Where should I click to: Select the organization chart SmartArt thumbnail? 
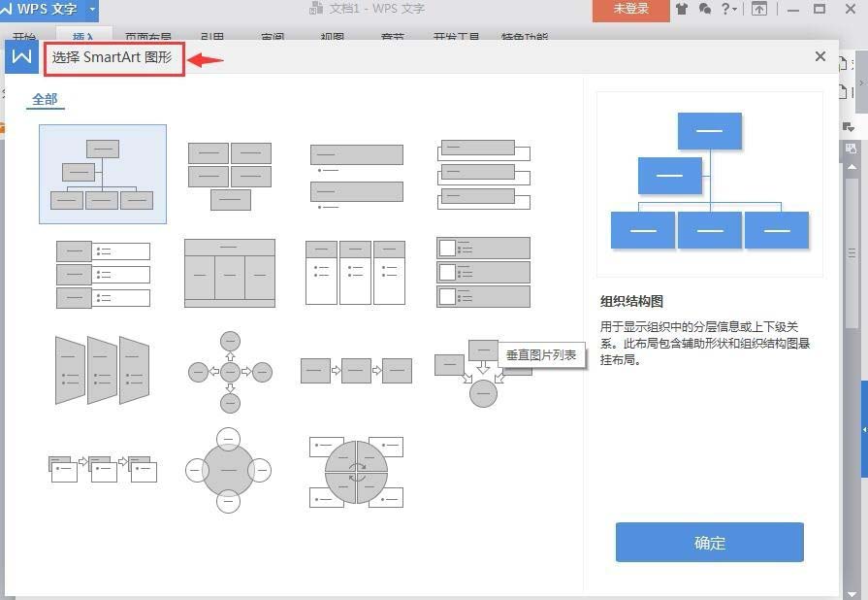pos(103,174)
